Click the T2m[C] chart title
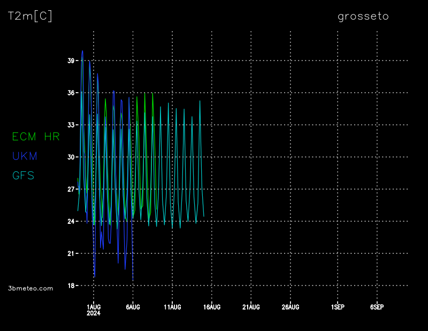428x331 pixels. [30, 17]
